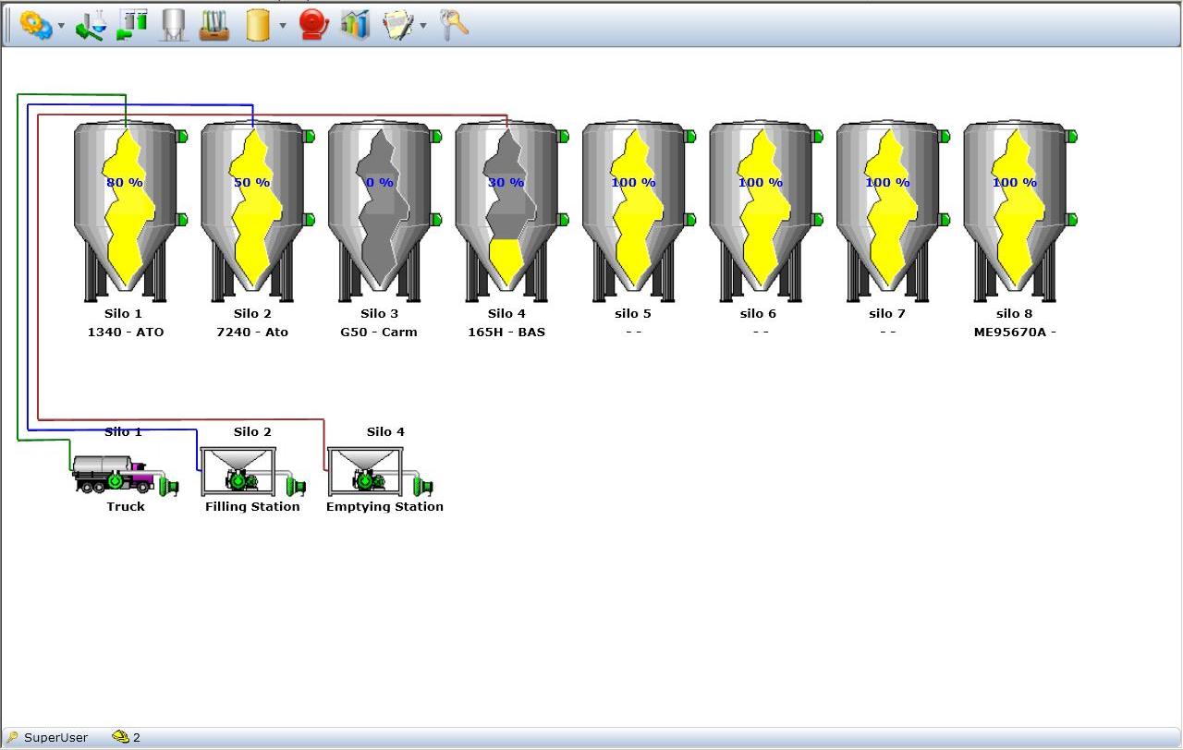Image resolution: width=1183 pixels, height=750 pixels.
Task: Expand dropdown arrow beside gears icon
Action: coord(61,26)
